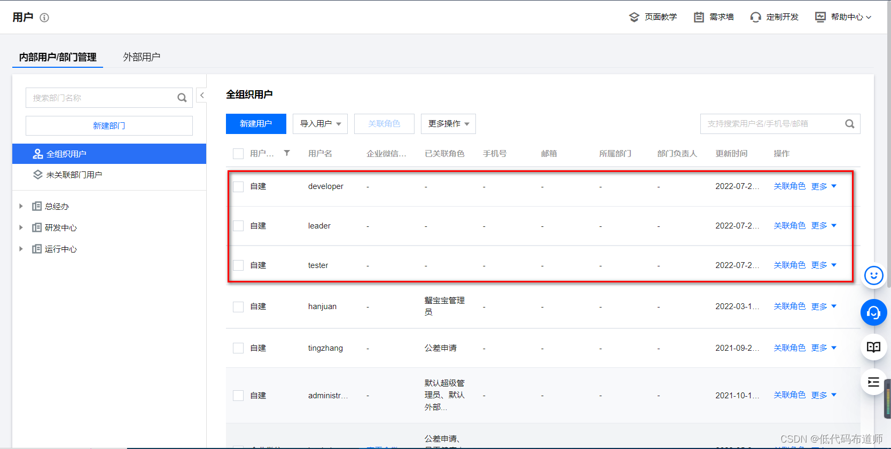Viewport: 891px width, 449px height.
Task: Click the filter icon in 用户 column header
Action: click(x=287, y=153)
